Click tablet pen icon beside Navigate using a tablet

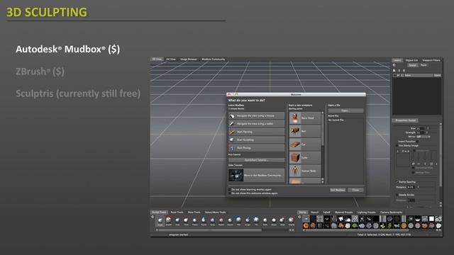click(232, 124)
